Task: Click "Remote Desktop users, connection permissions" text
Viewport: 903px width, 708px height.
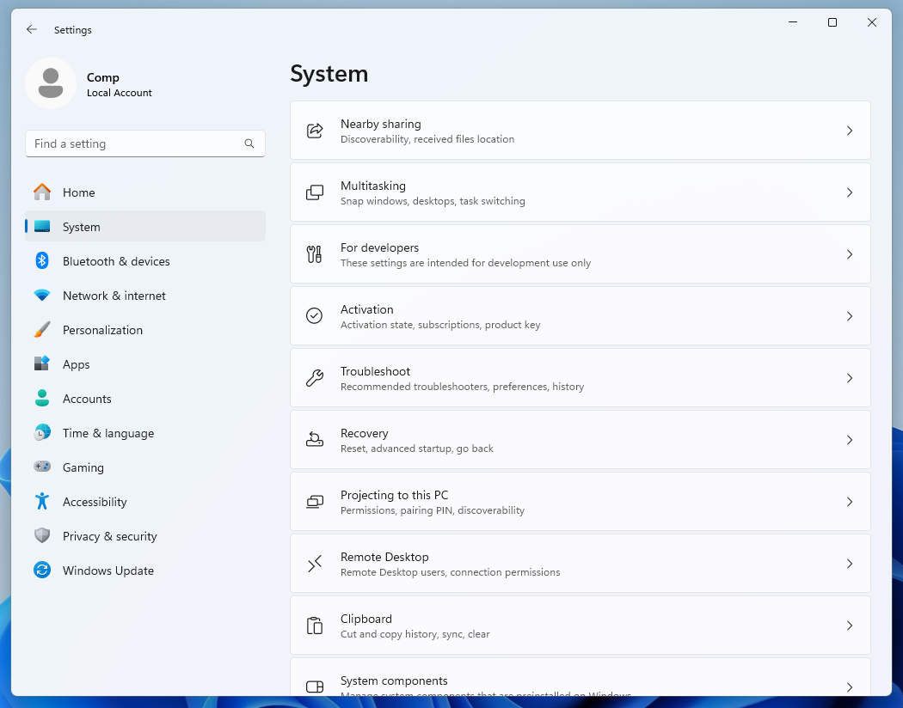Action: pos(451,571)
